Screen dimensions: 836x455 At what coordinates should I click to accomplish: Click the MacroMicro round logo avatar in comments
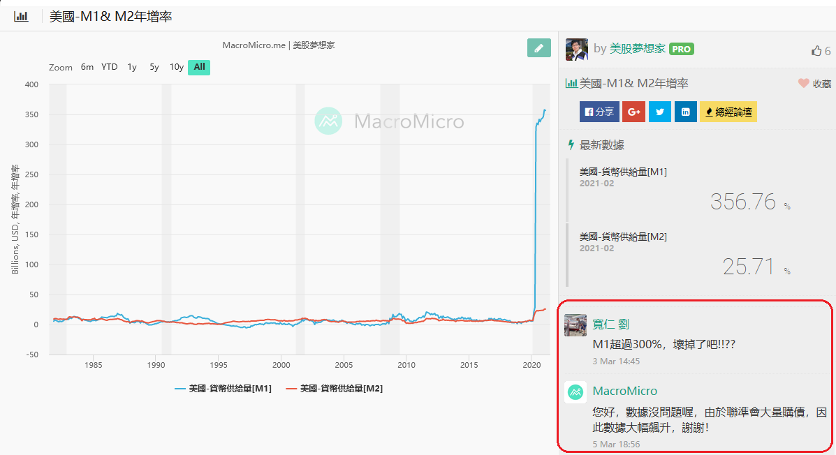tap(575, 392)
